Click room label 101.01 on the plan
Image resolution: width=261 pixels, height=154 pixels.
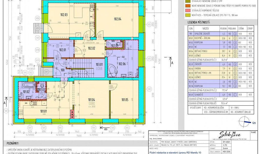[x=43, y=111]
